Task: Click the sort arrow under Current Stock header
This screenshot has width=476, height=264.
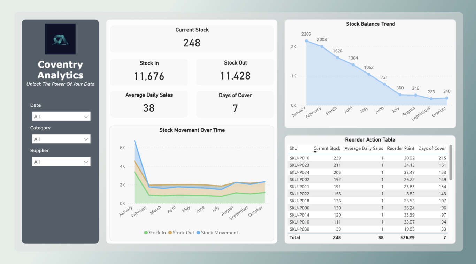Action: pyautogui.click(x=315, y=152)
